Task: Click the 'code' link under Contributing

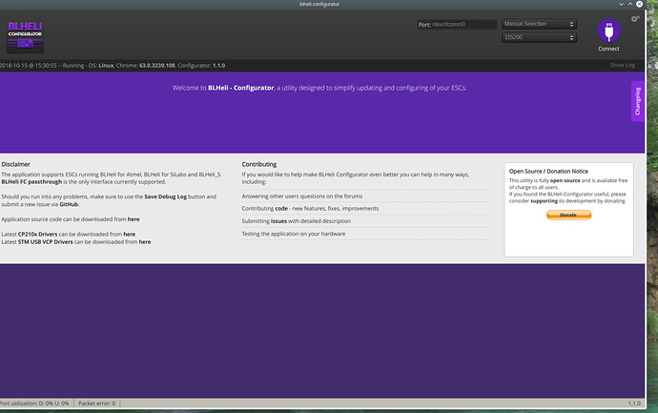Action: coord(281,208)
